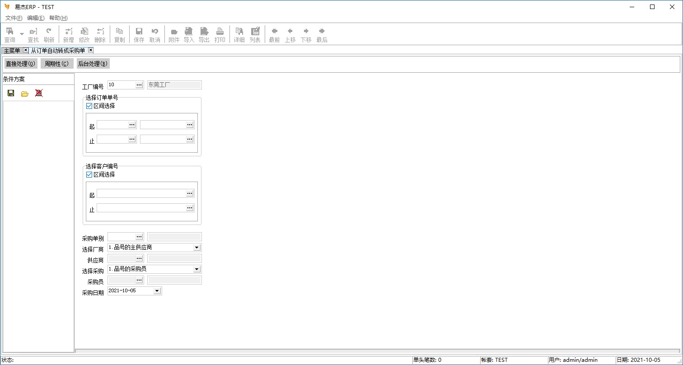The width and height of the screenshot is (683, 365).
Task: Delete the condition scheme with red icon
Action: pyautogui.click(x=39, y=94)
